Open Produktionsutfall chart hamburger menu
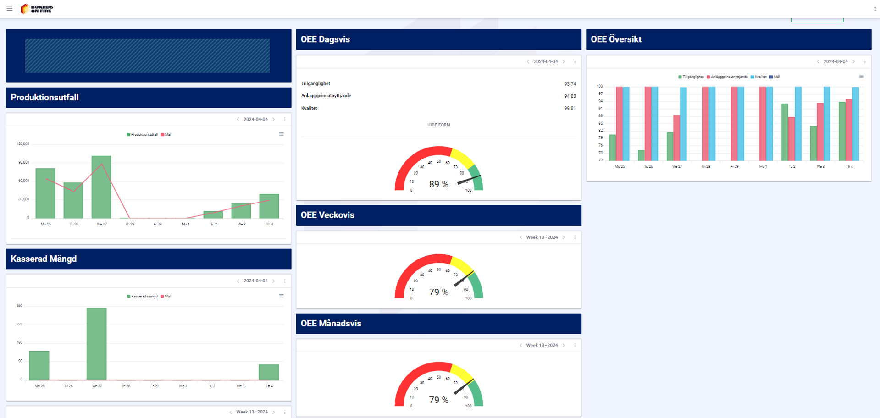 pos(281,134)
